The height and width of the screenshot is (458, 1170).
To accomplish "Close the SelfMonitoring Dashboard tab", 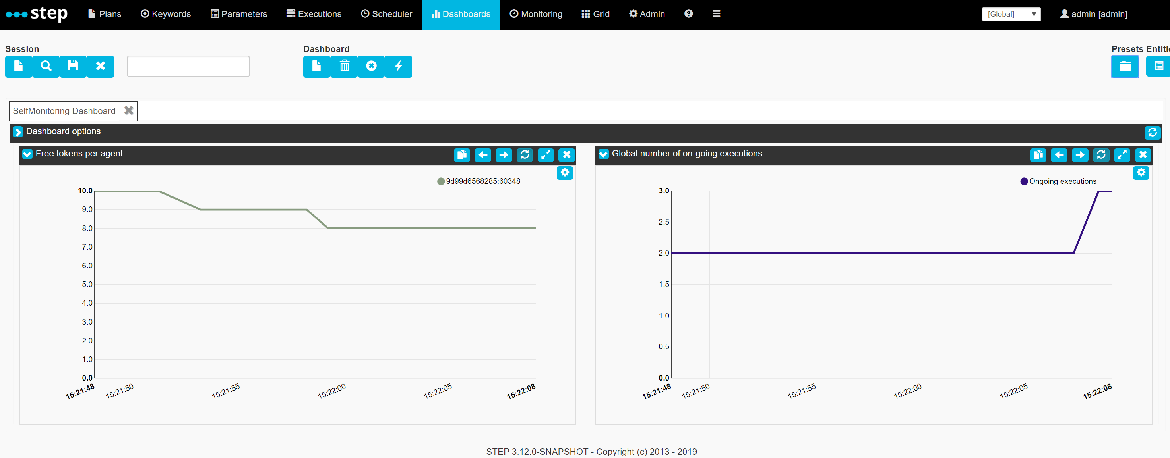I will [x=129, y=111].
